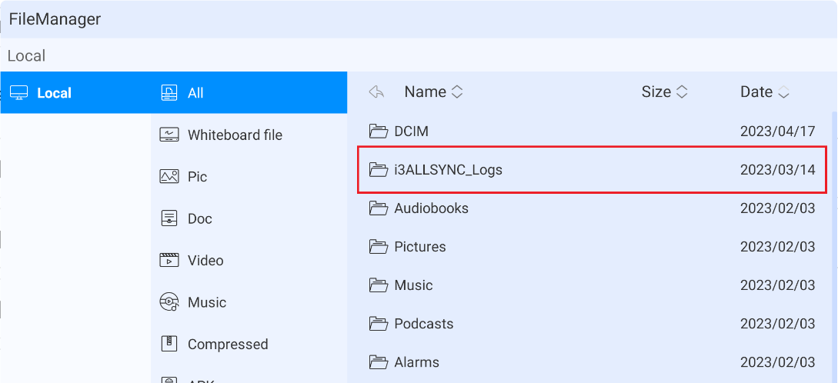Click the Alarms folder icon
The image size is (838, 383).
click(x=378, y=362)
